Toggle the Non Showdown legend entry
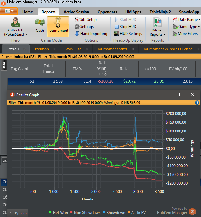 tap(86, 213)
